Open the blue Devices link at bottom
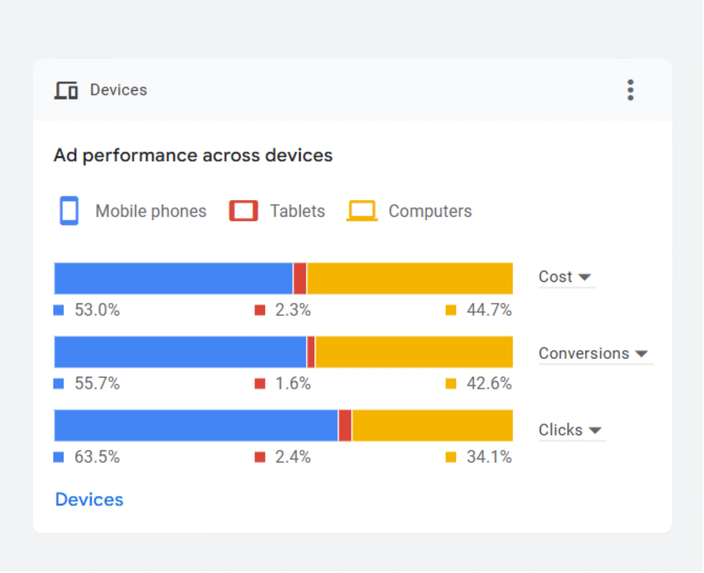 [89, 499]
